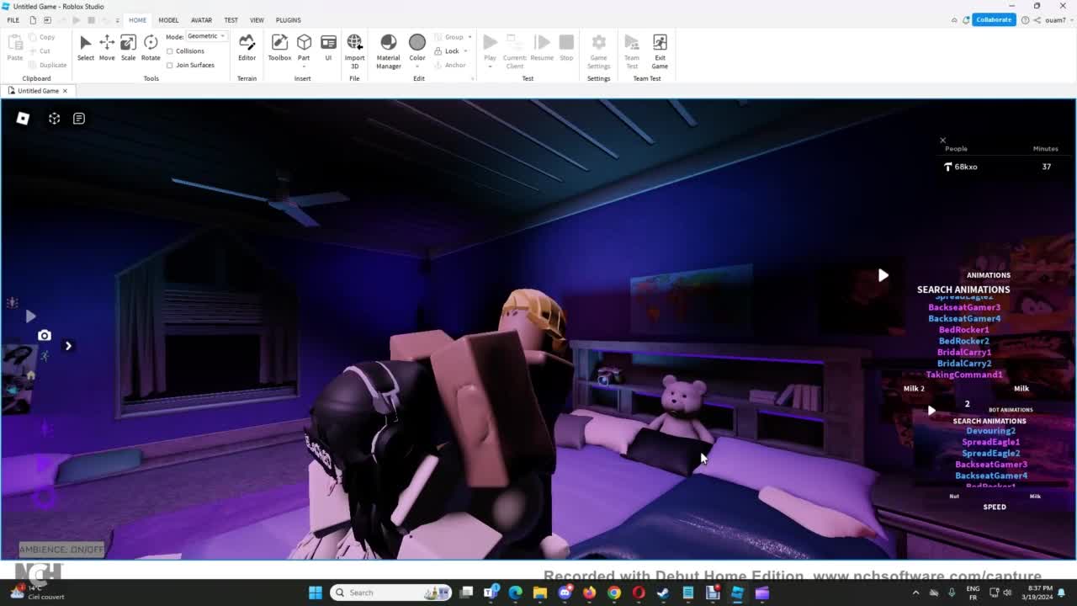Image resolution: width=1077 pixels, height=606 pixels.
Task: Toggle the Ambience ON/OFF switch
Action: pyautogui.click(x=61, y=550)
